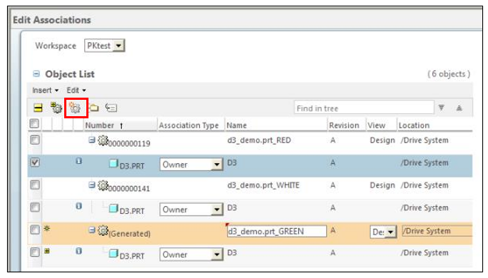Click gear part icon for 0000000141
This screenshot has height=278, width=488.
point(103,185)
